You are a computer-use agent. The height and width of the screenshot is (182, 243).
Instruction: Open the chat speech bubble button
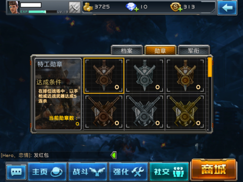[16, 172]
